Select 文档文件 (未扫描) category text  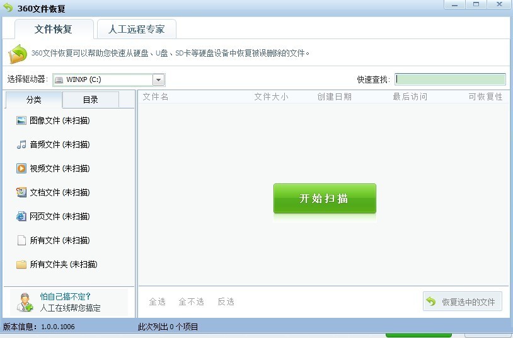59,192
